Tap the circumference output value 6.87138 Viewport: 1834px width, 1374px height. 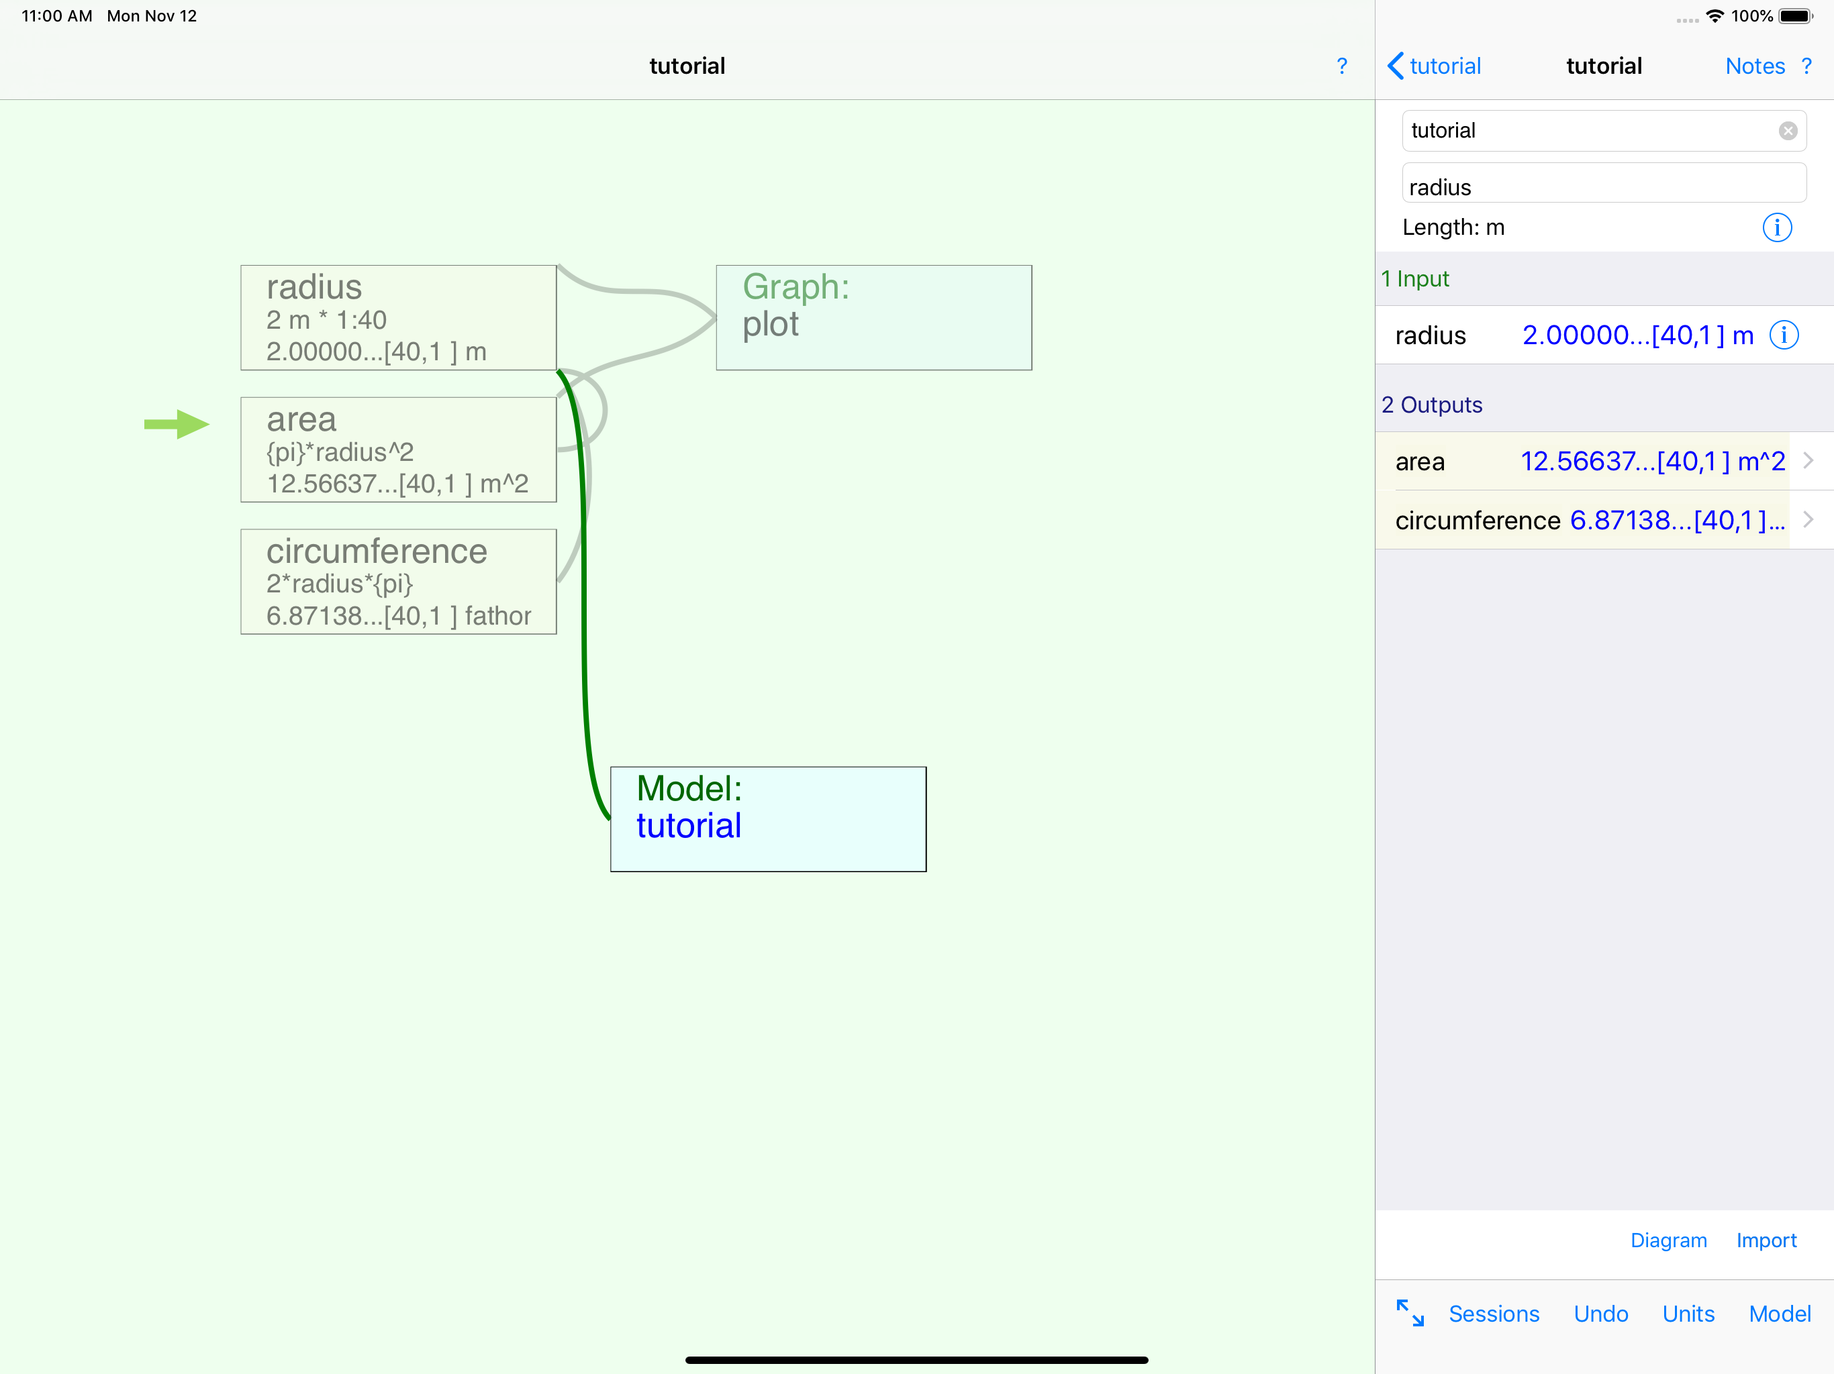click(x=1676, y=519)
